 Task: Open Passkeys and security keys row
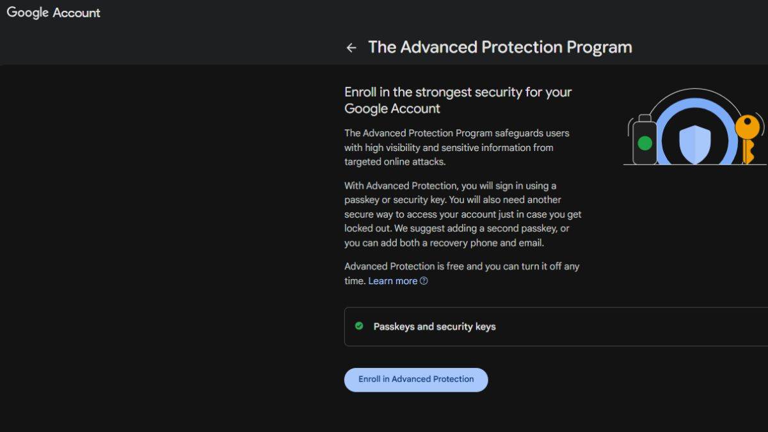click(x=556, y=326)
